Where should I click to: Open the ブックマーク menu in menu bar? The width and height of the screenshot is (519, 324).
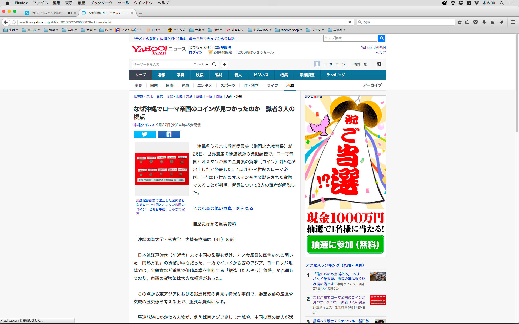[x=101, y=3]
